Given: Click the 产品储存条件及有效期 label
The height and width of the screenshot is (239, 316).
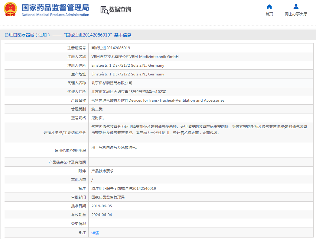Looking at the screenshot, I should pos(67,162).
